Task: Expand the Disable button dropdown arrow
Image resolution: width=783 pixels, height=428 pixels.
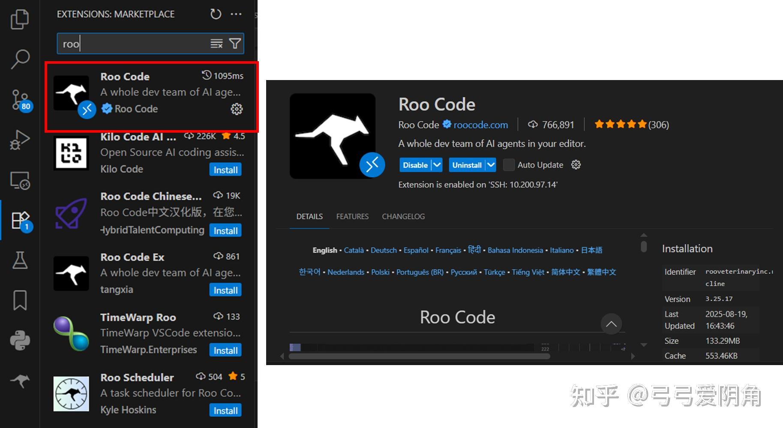Action: tap(437, 165)
